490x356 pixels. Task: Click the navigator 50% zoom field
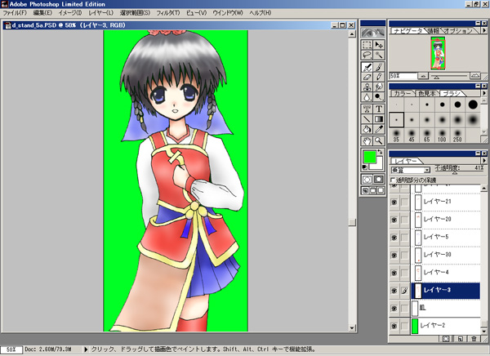(x=403, y=76)
